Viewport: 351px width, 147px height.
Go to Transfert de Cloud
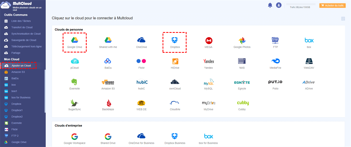22,27
